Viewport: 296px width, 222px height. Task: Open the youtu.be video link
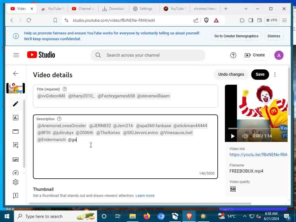(258, 155)
